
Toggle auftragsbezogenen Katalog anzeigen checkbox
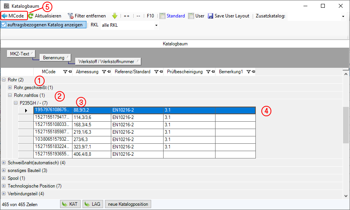pos(4,25)
